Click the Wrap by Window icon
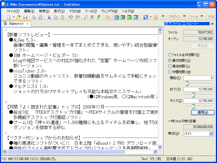This screenshot has height=163, width=217. (129, 17)
